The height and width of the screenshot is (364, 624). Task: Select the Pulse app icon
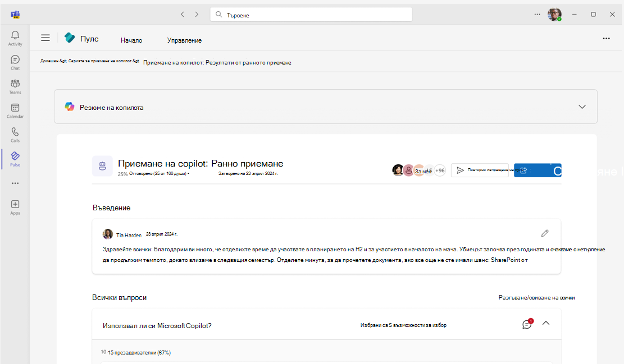click(15, 158)
